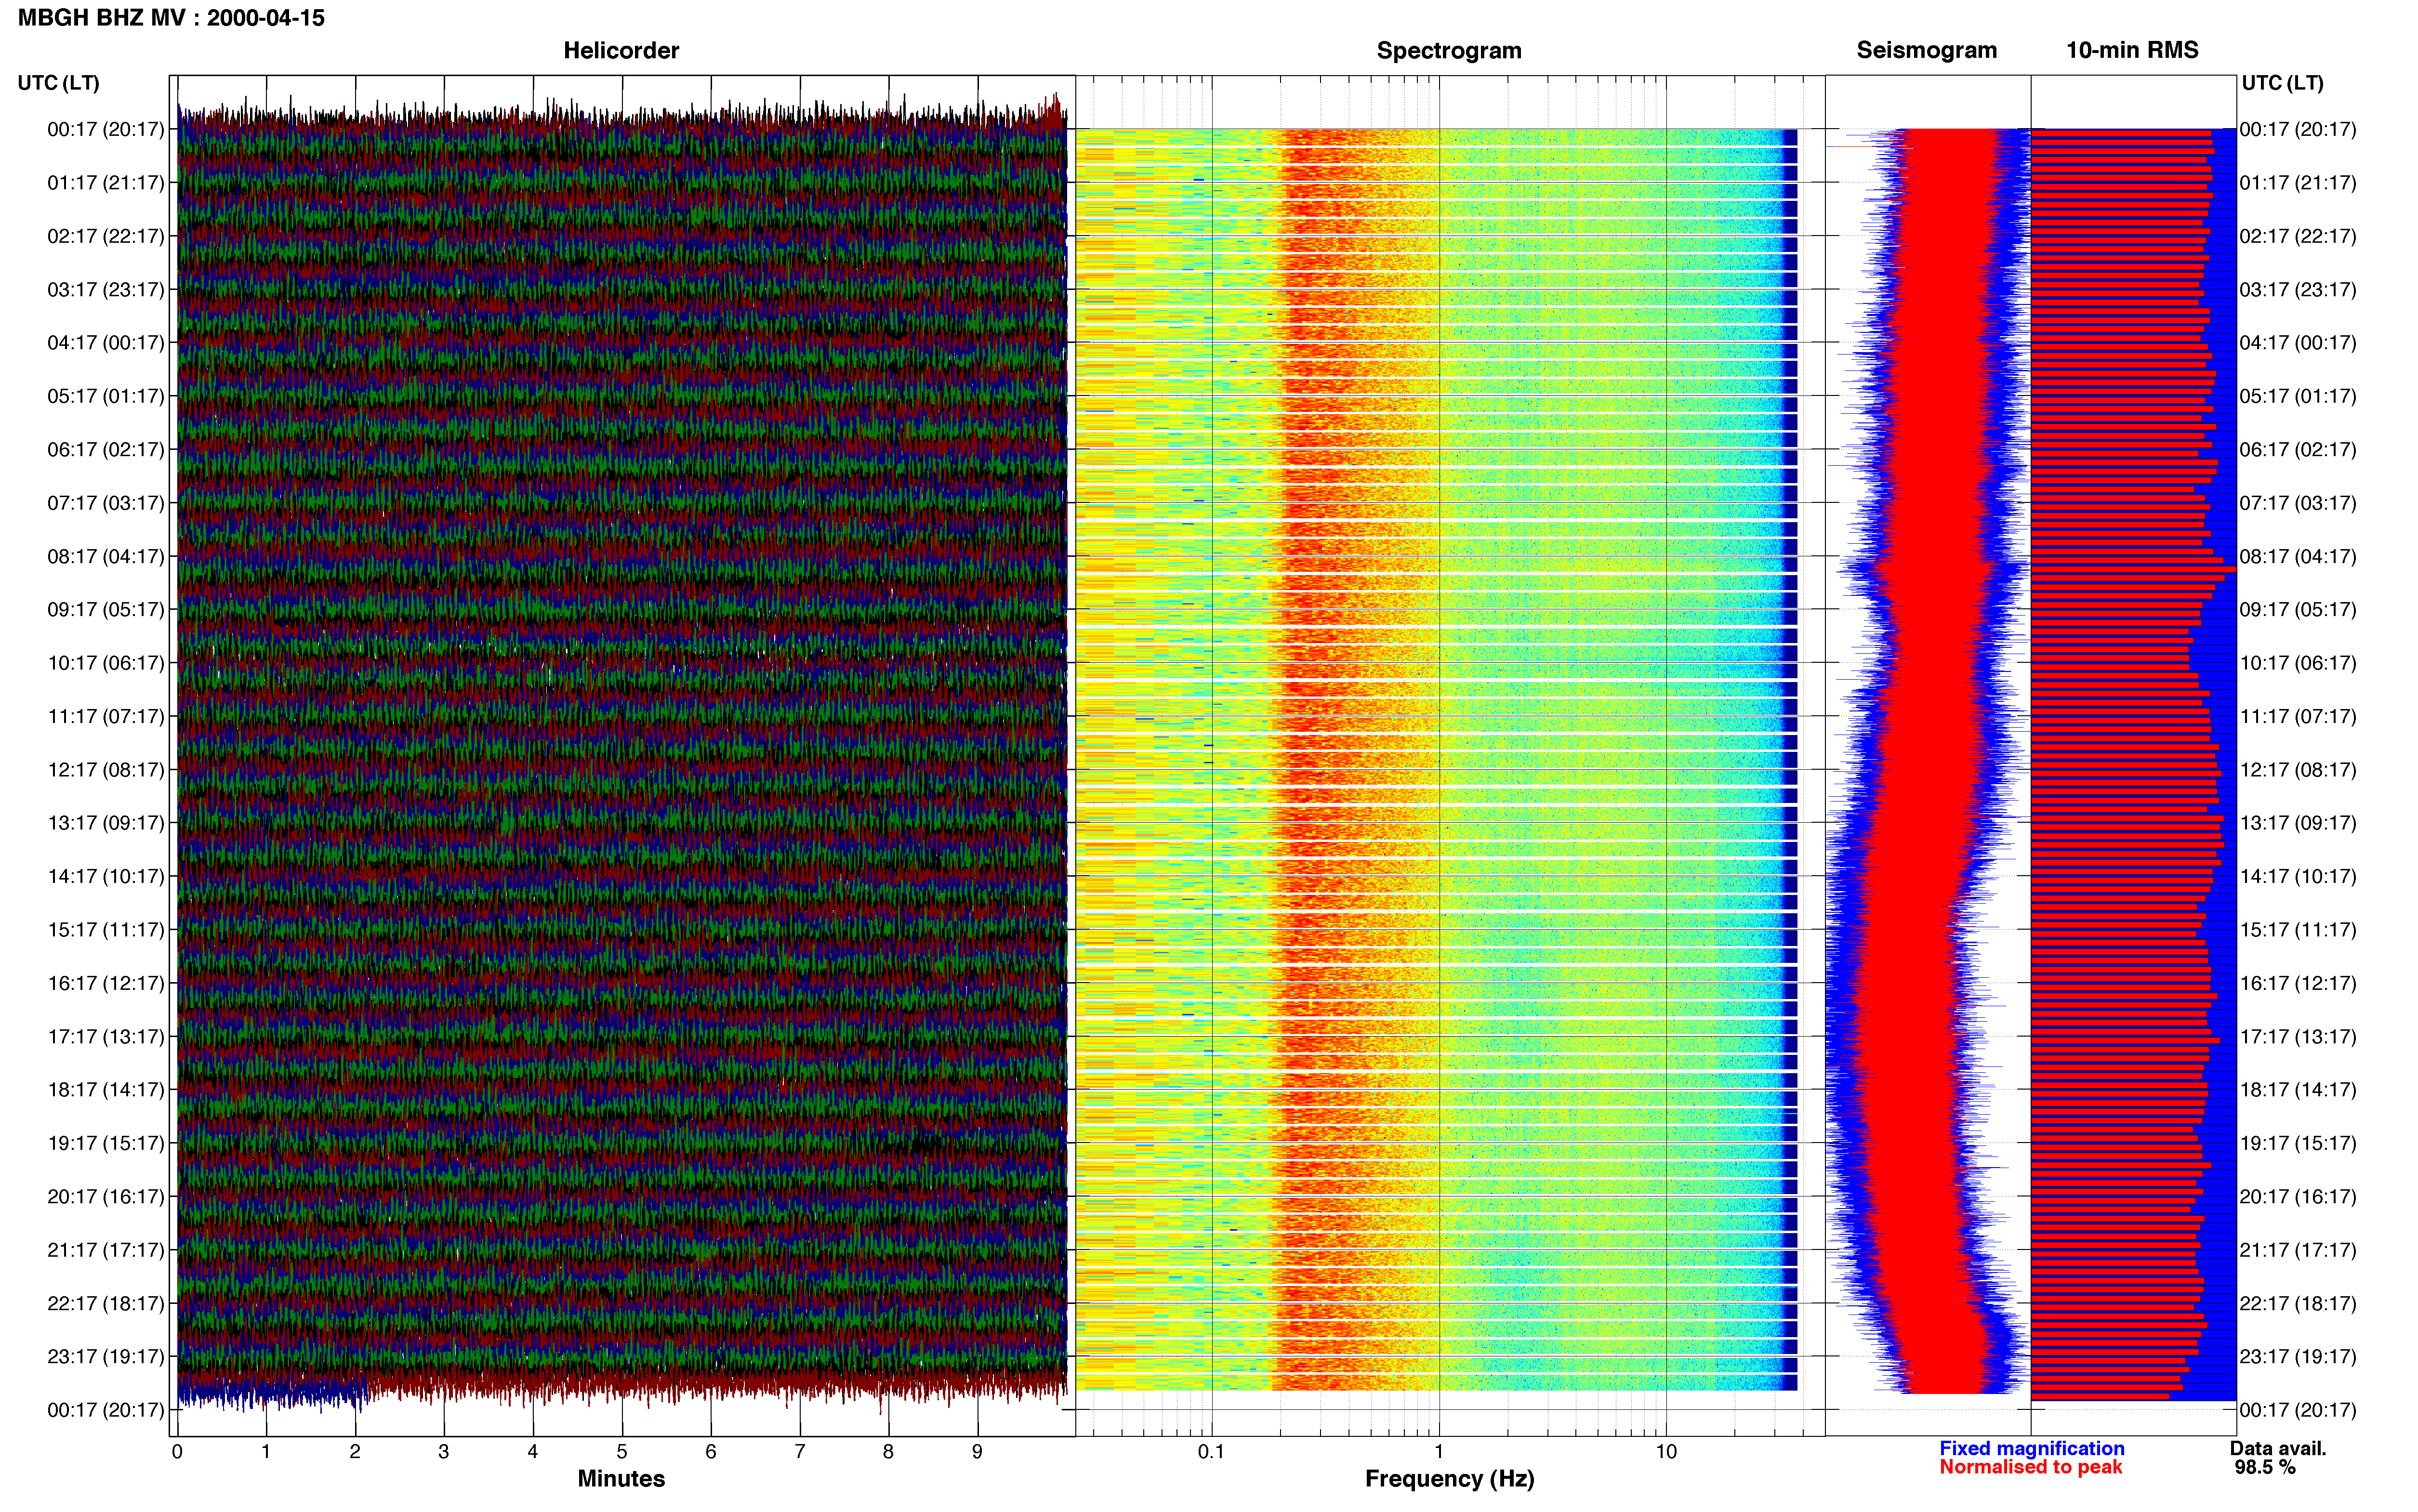The height and width of the screenshot is (1512, 2418).
Task: Click left time label '07:17 (03:17)'
Action: tap(106, 503)
